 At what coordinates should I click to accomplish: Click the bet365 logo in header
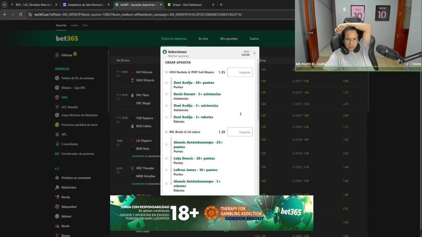[67, 39]
